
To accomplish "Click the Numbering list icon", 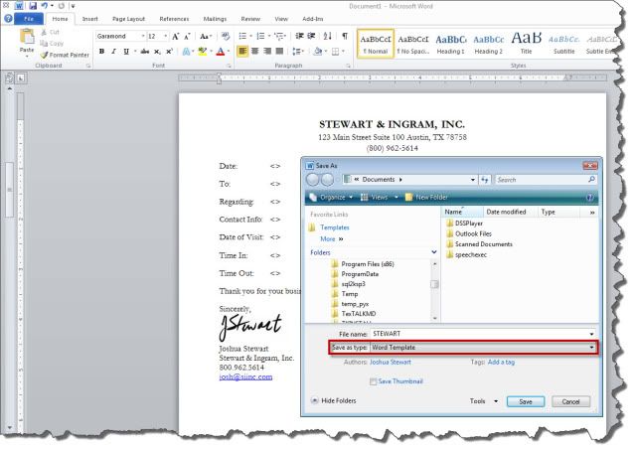I will 260,36.
